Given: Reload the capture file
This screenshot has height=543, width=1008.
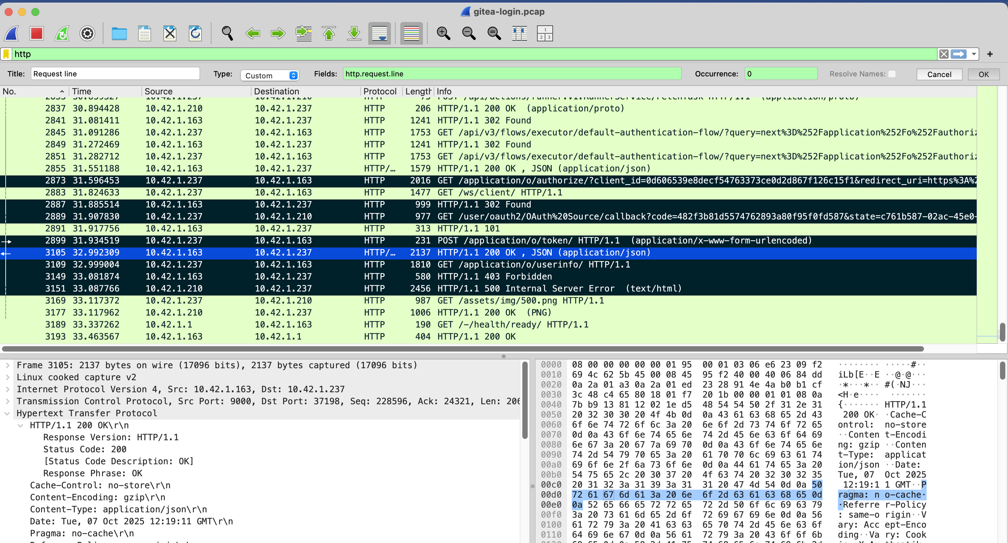Looking at the screenshot, I should click(x=195, y=33).
